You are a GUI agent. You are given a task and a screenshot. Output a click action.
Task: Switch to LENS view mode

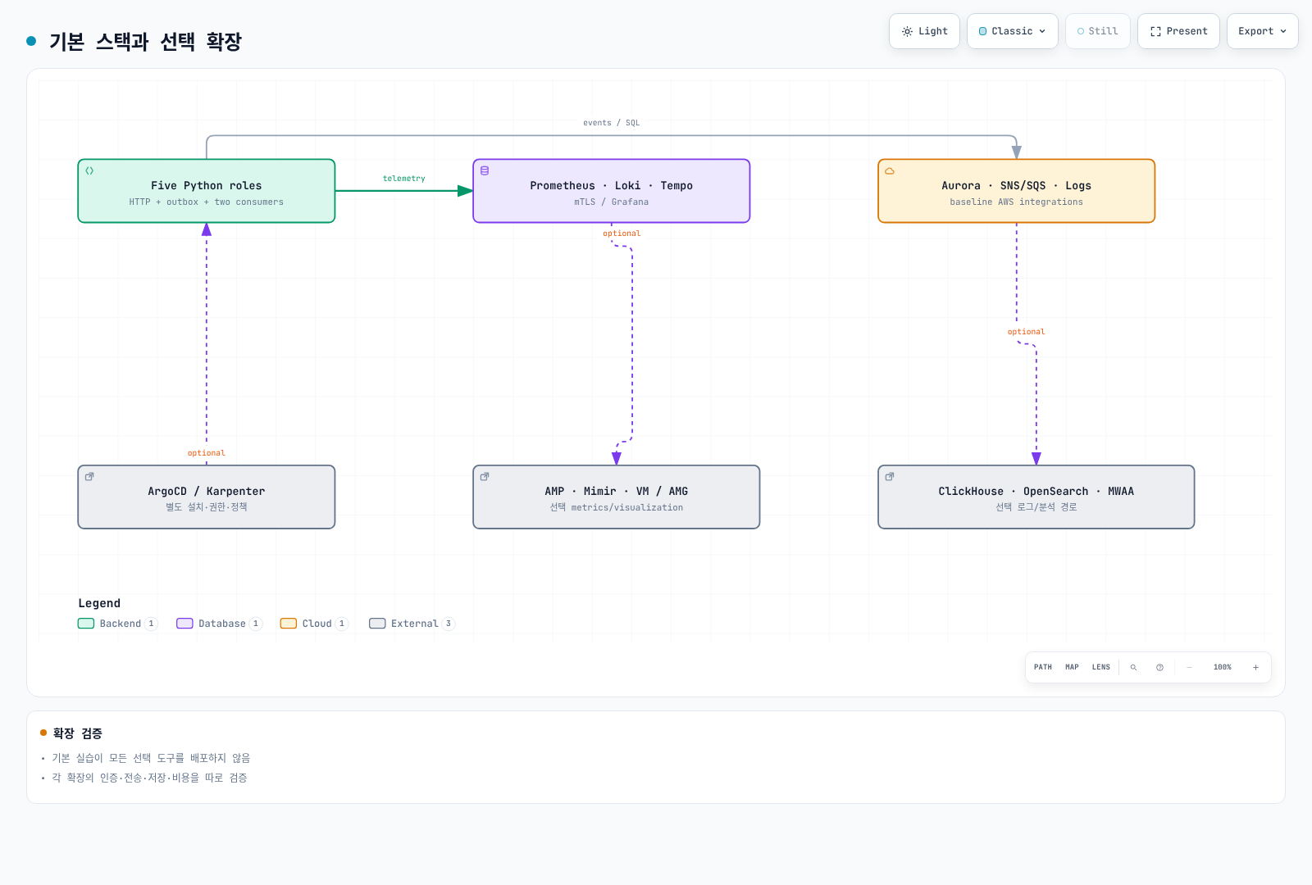click(1101, 667)
